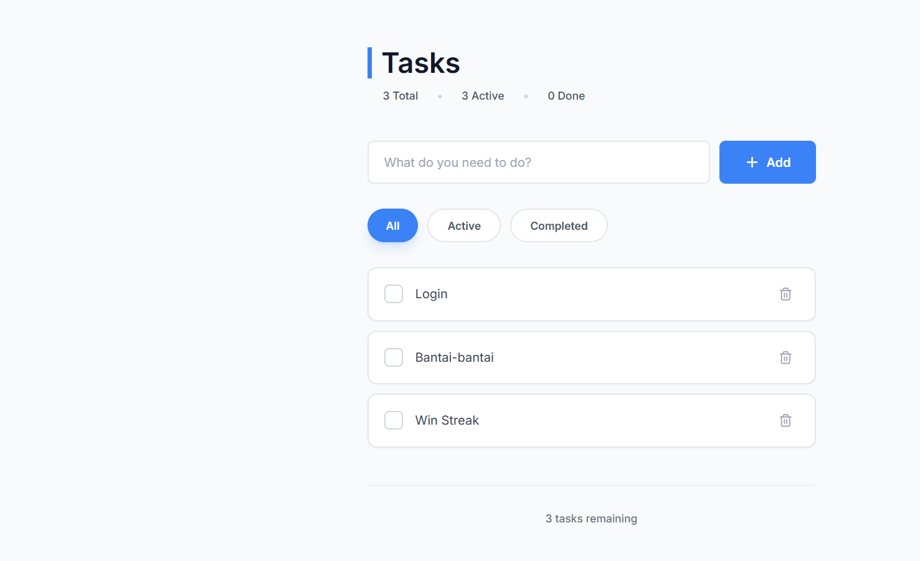Screen dimensions: 920x561
Task: Show only Completed tasks
Action: point(559,225)
